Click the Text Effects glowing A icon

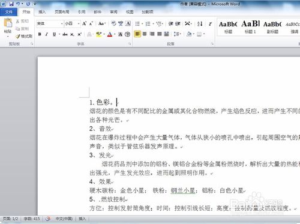[x=89, y=34]
